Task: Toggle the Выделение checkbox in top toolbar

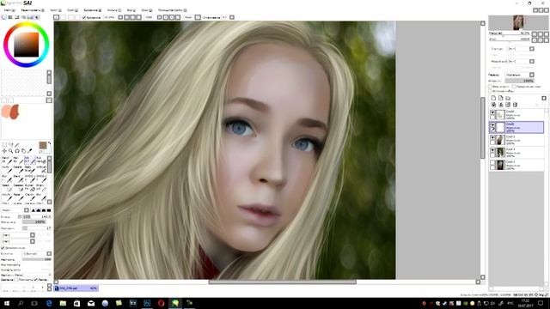Action: [84, 17]
